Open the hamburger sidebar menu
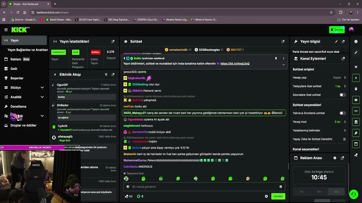 (6, 30)
